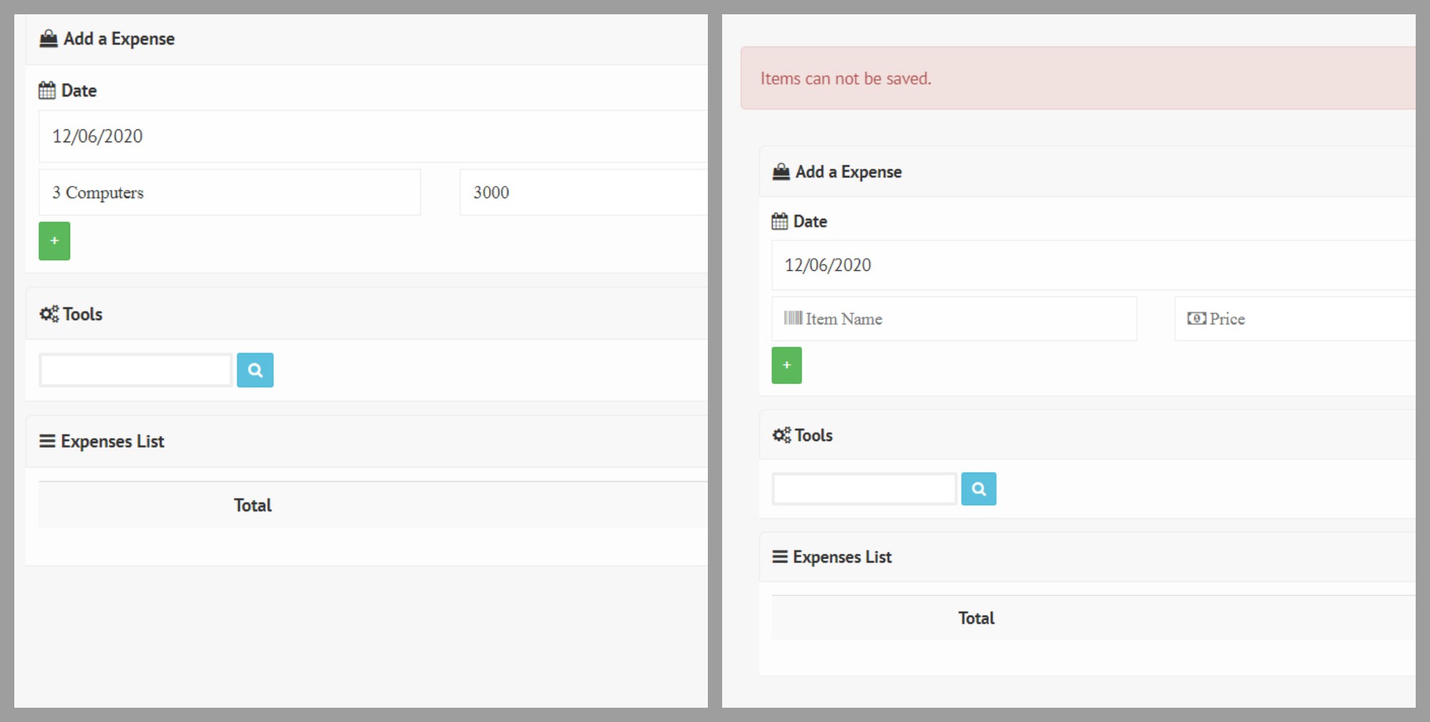This screenshot has width=1430, height=722.
Task: Click the green plus button under 3 Computers
Action: pyautogui.click(x=54, y=241)
